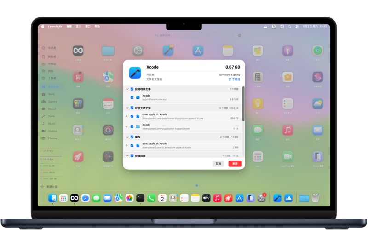Open the 便签 sidebar item

[x=48, y=71]
